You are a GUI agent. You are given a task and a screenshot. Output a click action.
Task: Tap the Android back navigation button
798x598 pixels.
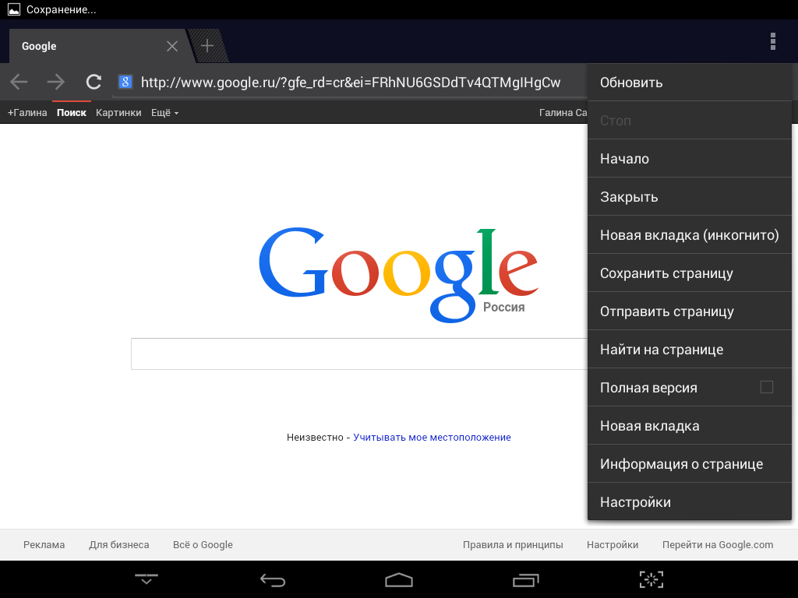[x=273, y=579]
